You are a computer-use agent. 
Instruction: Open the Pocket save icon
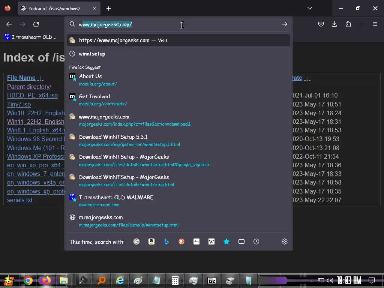click(x=321, y=24)
